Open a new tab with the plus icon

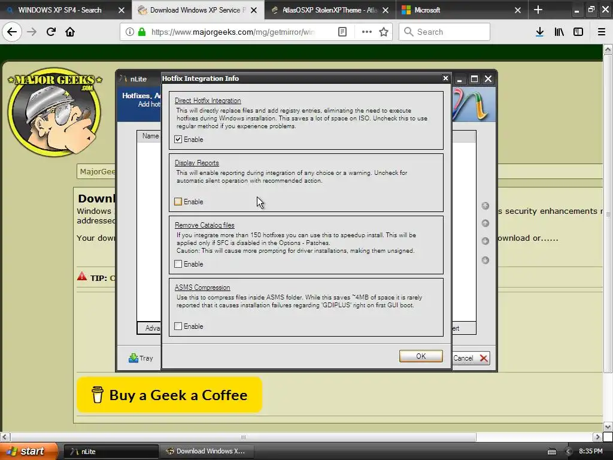538,10
